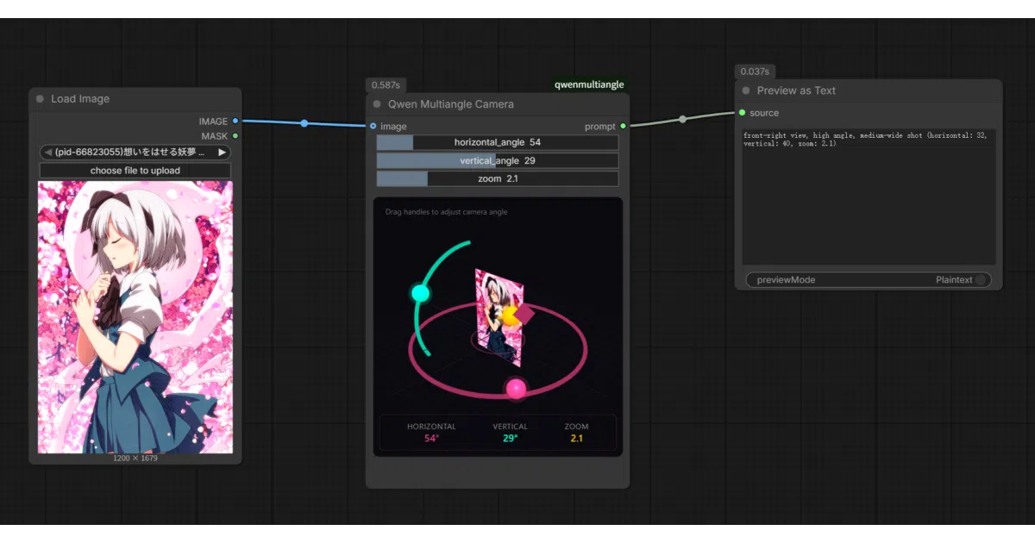1035x543 pixels.
Task: Click the prompt output port on Qwen node
Action: pos(623,126)
